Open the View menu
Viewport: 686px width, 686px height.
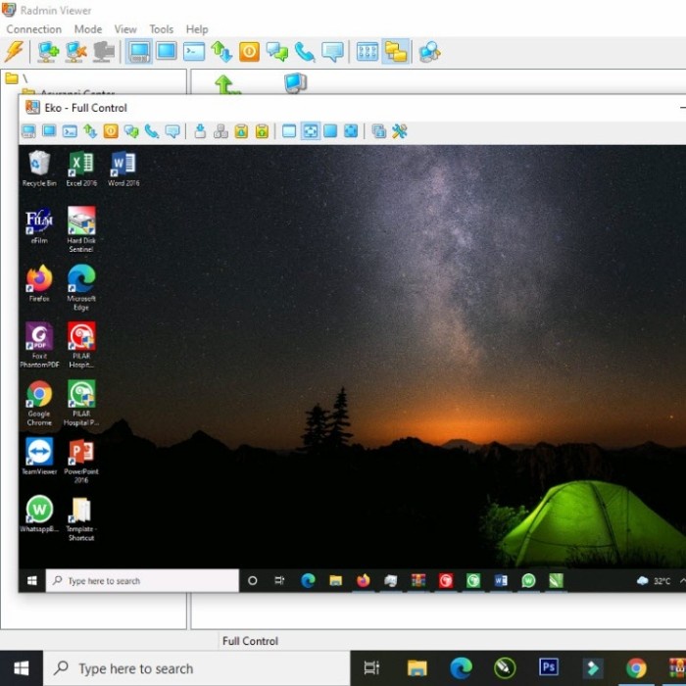[125, 29]
